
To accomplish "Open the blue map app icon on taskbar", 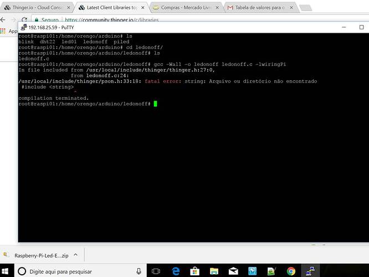I will point(252,271).
